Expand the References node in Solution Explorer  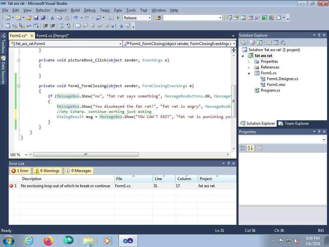(249, 68)
